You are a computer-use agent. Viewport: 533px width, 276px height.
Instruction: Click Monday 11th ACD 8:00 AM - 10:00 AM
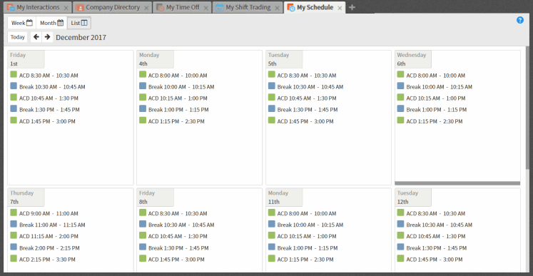click(x=307, y=213)
